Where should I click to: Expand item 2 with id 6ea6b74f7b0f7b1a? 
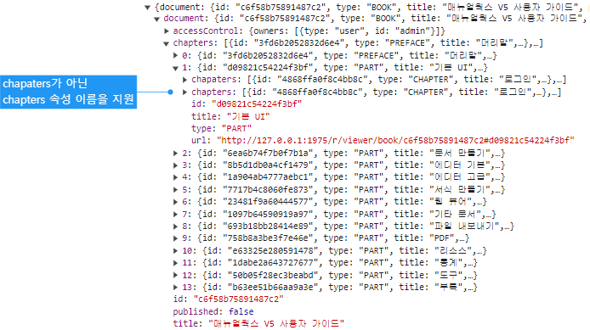coord(175,154)
